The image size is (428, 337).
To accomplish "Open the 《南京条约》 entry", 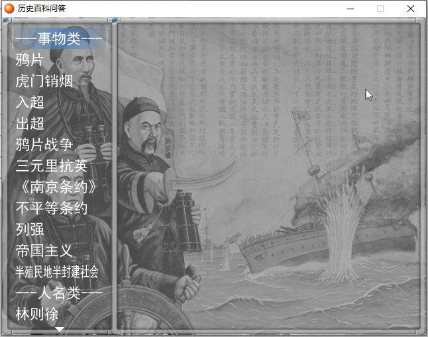I will (58, 187).
